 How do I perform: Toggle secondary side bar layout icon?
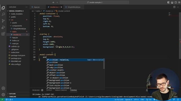click(176, 2)
